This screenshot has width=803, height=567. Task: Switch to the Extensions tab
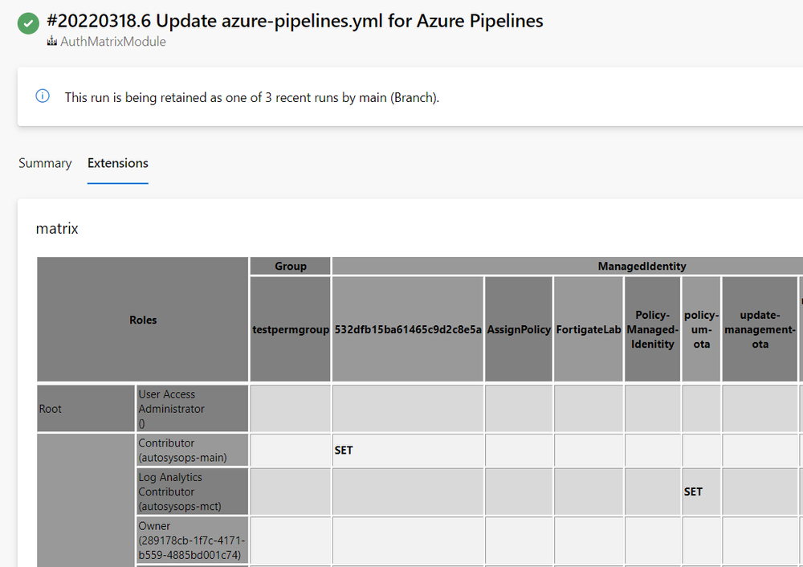tap(117, 163)
